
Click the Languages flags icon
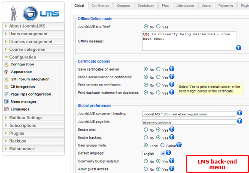[6, 109]
